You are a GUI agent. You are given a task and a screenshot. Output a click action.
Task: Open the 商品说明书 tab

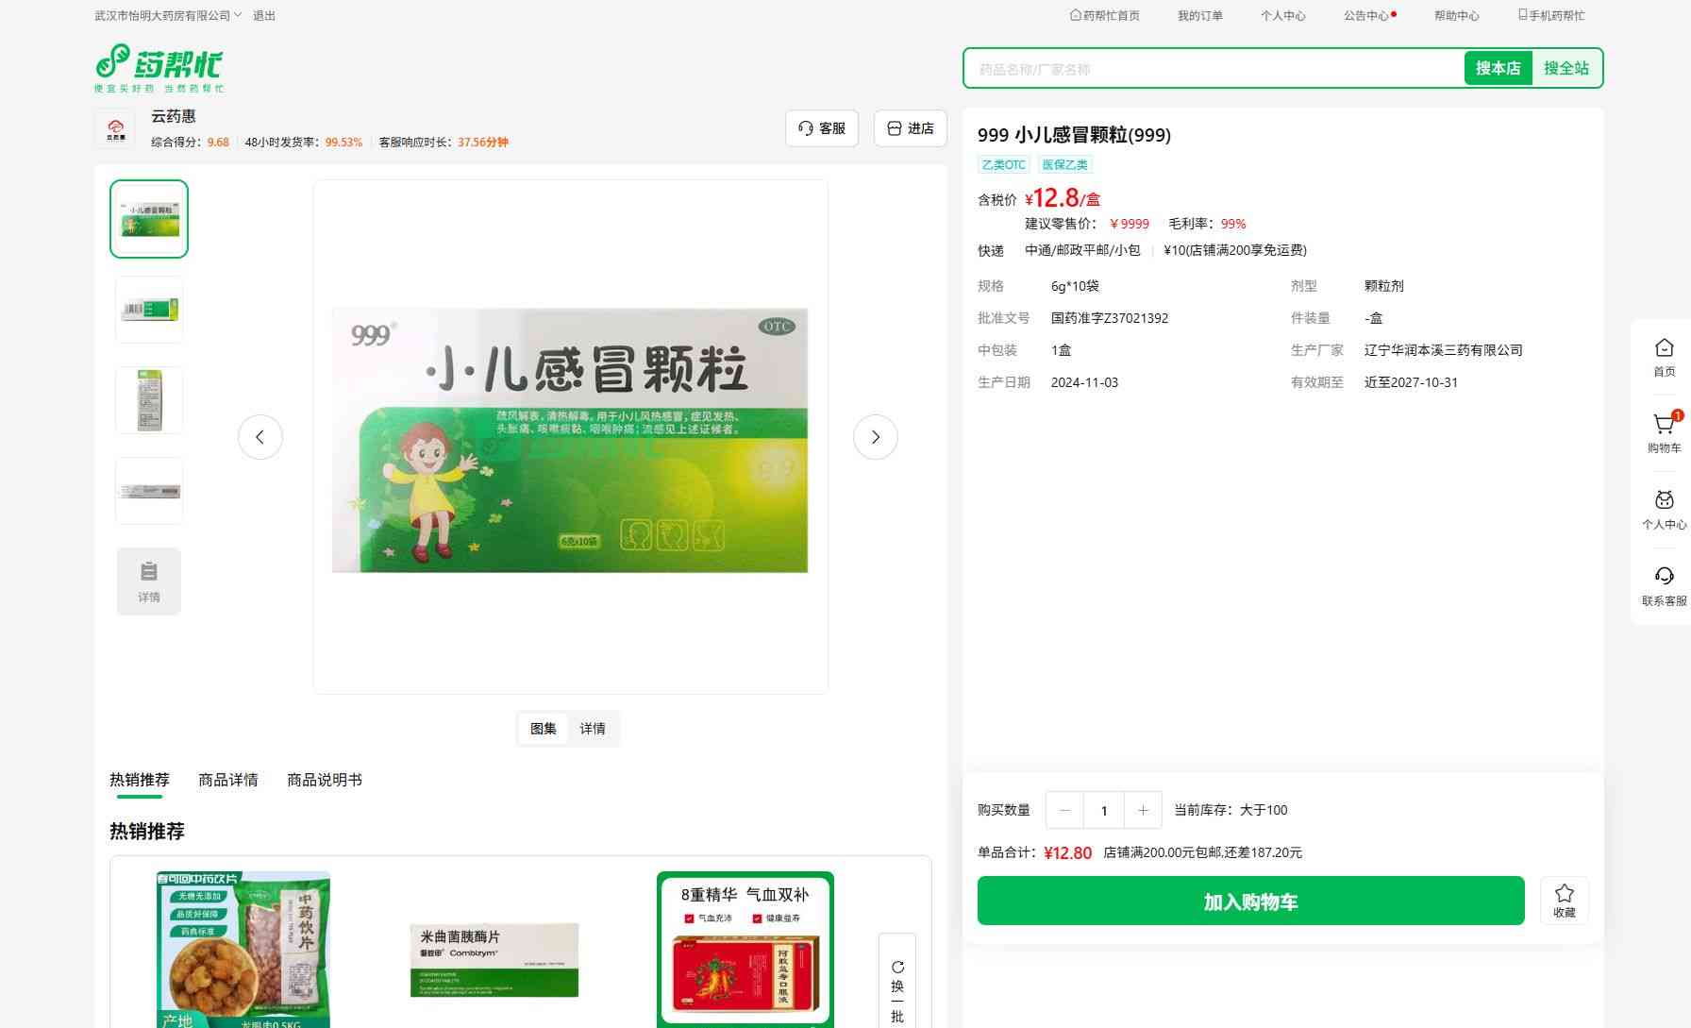[x=324, y=780]
